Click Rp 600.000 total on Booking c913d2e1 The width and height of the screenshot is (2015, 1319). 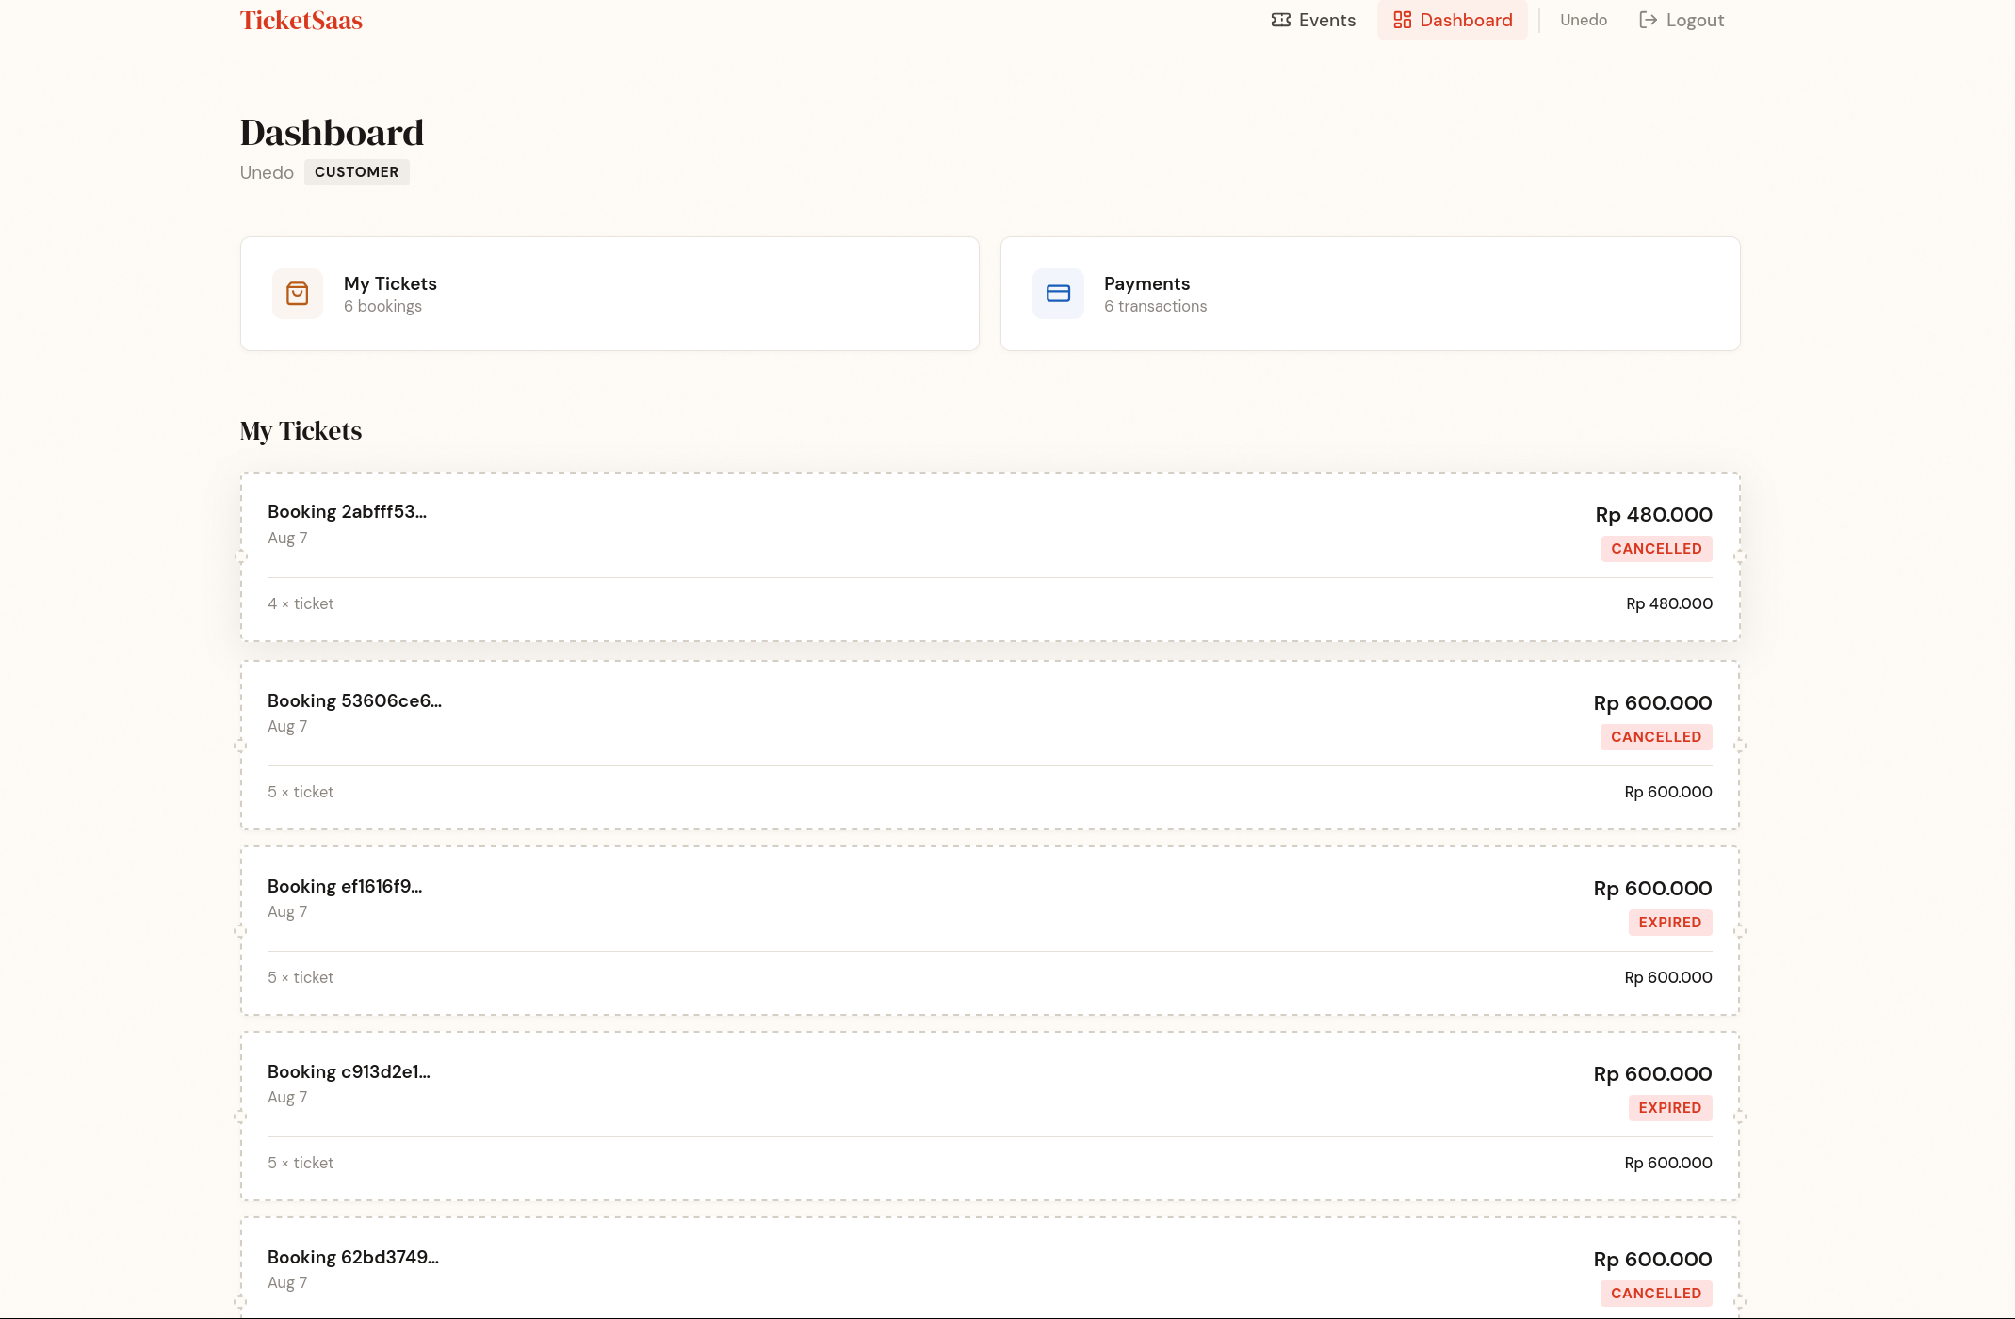pos(1652,1074)
